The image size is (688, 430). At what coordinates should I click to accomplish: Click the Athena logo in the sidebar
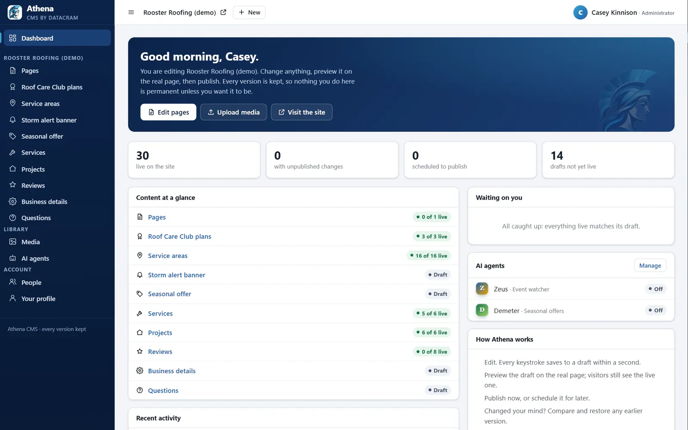[15, 12]
